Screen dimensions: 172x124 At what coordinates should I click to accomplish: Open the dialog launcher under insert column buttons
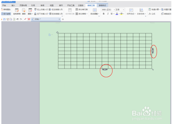[x=62, y=16]
